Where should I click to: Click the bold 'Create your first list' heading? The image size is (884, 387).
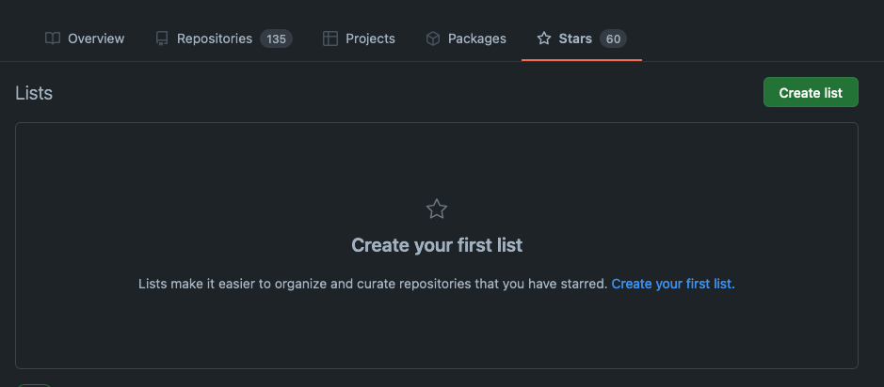[437, 245]
